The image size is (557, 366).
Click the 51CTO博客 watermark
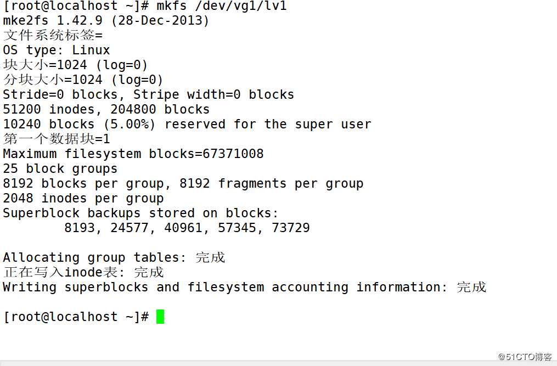(525, 357)
